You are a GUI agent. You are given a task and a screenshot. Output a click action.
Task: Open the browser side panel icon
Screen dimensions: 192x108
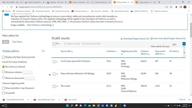point(181,7)
